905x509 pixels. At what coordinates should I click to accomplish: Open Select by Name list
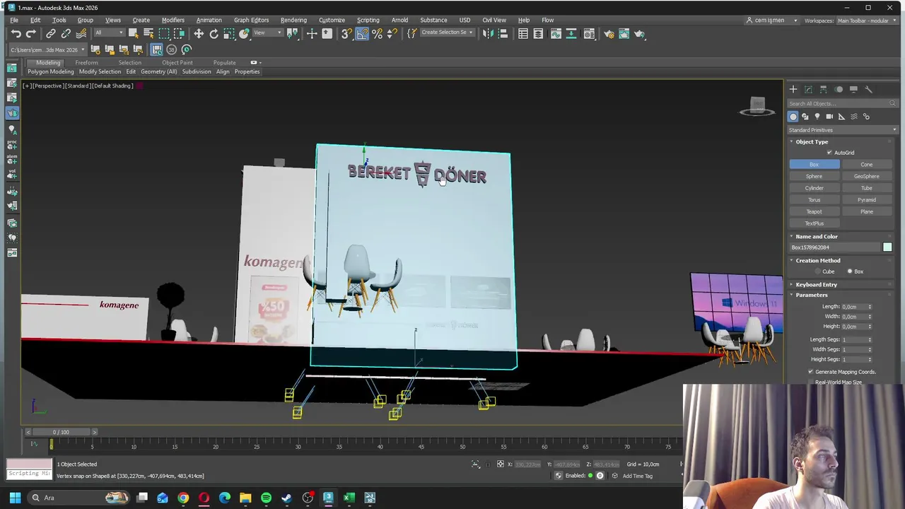(148, 34)
